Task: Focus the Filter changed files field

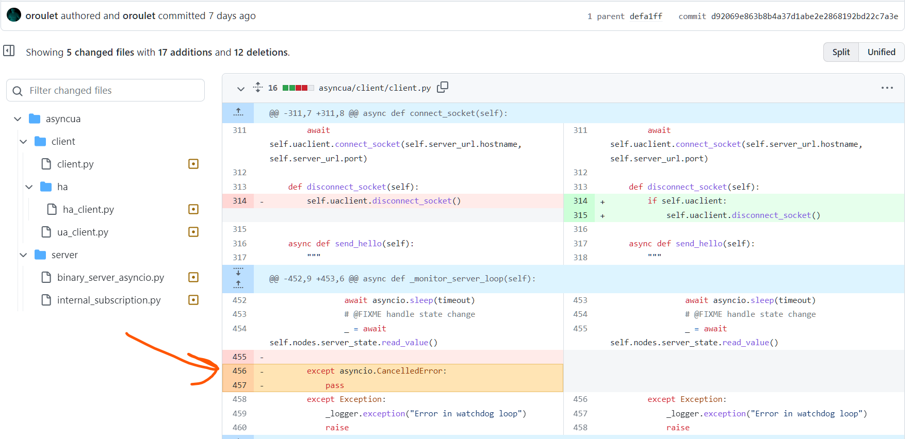Action: 105,90
